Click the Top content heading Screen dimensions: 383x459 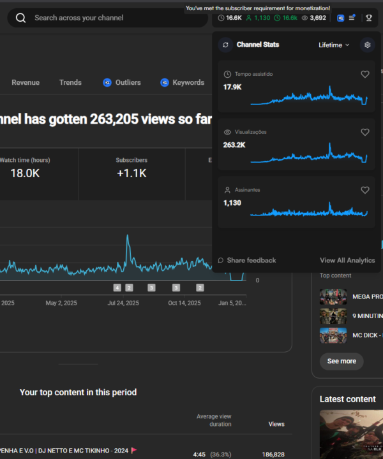click(335, 275)
